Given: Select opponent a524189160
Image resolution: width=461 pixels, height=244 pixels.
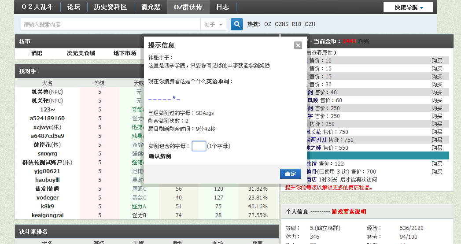Looking at the screenshot, I should point(48,118).
